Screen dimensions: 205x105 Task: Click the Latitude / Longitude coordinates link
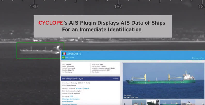(x=83, y=88)
